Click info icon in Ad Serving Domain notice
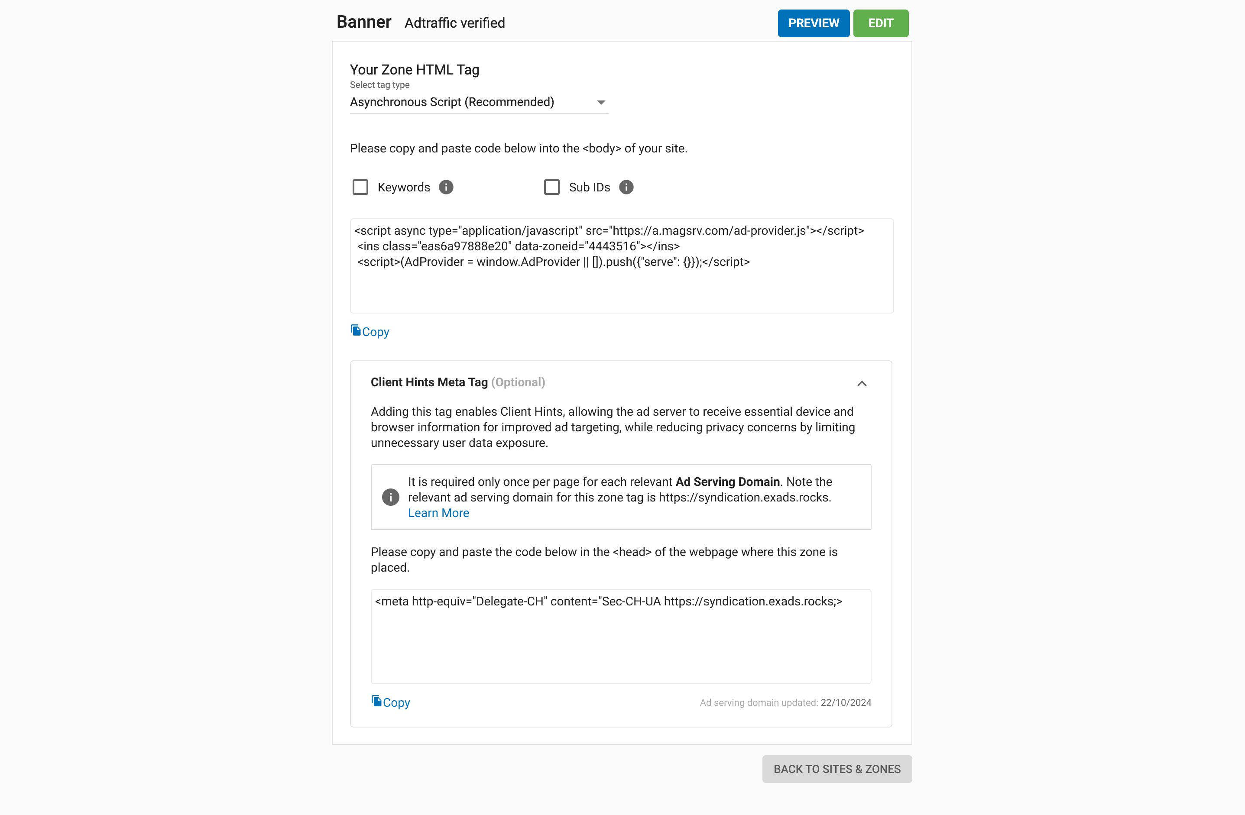Viewport: 1245px width, 815px height. [x=390, y=497]
